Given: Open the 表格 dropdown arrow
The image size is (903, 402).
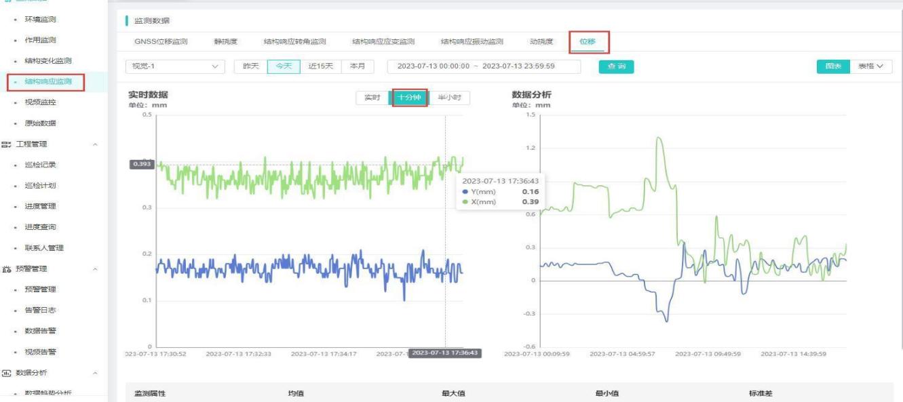Looking at the screenshot, I should tap(880, 66).
